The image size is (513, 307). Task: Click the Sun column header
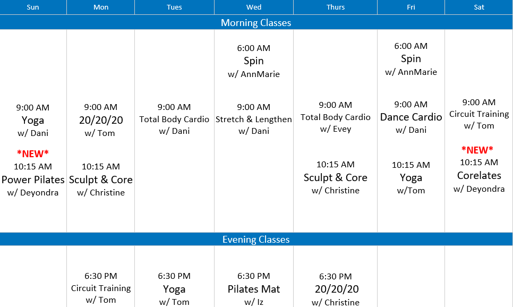[33, 7]
